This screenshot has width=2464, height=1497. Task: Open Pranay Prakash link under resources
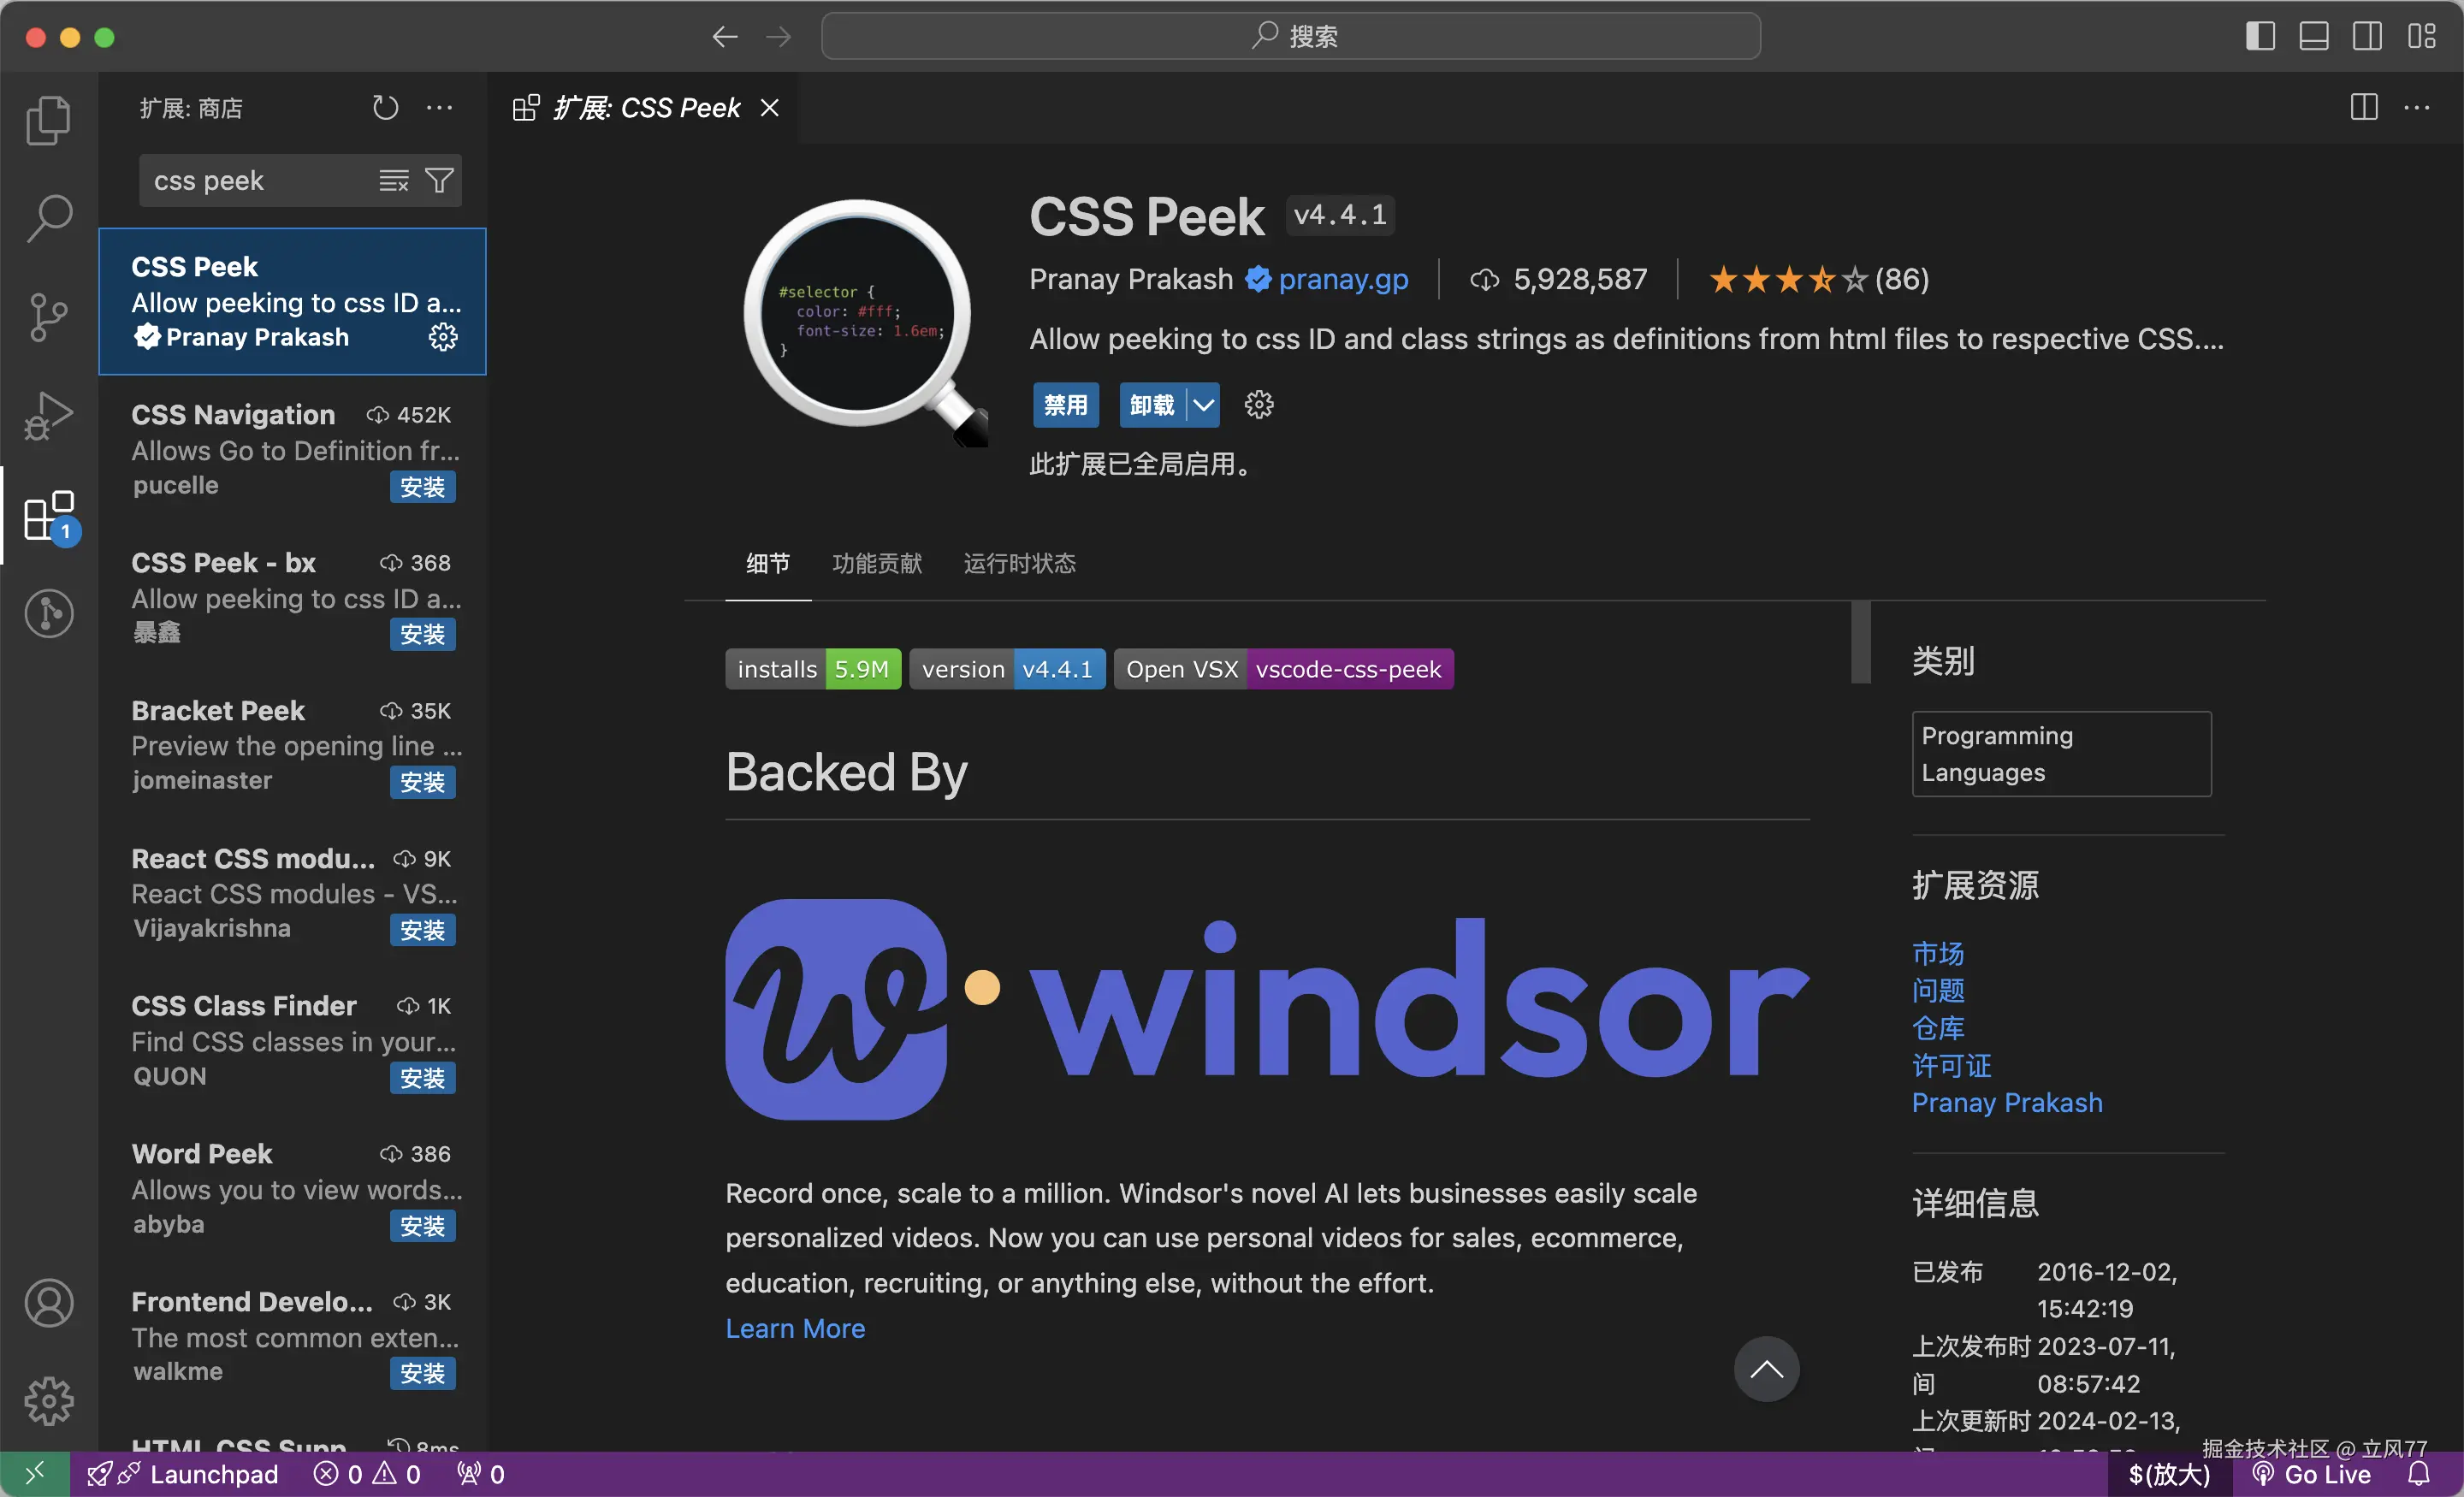[x=2007, y=1102]
